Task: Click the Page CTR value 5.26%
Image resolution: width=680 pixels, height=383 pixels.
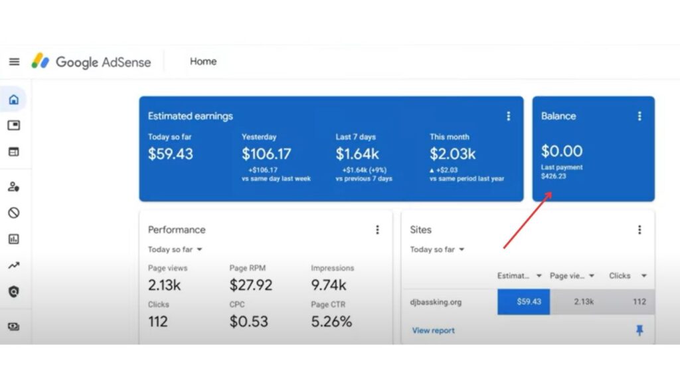Action: tap(331, 322)
